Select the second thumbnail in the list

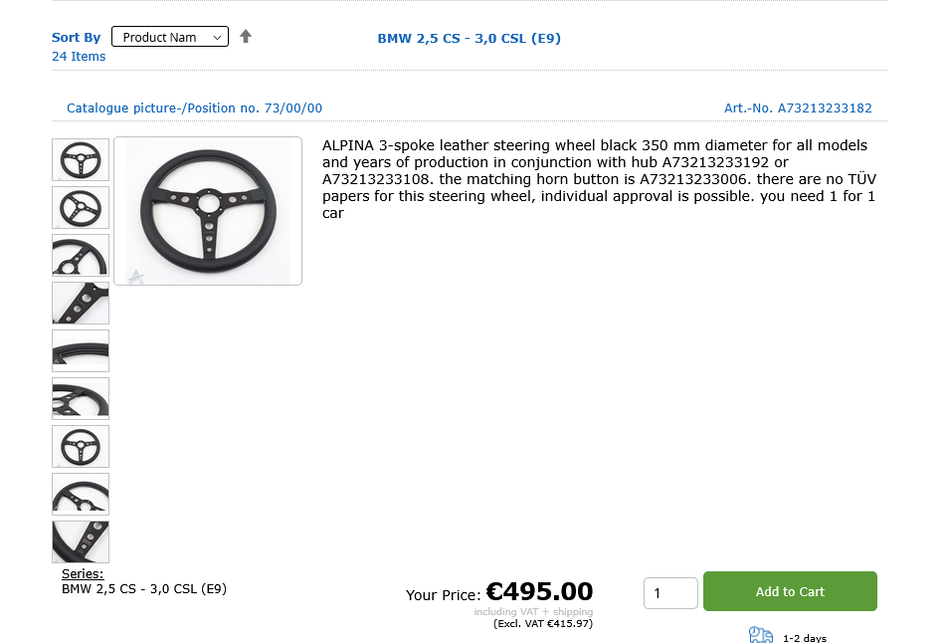[81, 208]
